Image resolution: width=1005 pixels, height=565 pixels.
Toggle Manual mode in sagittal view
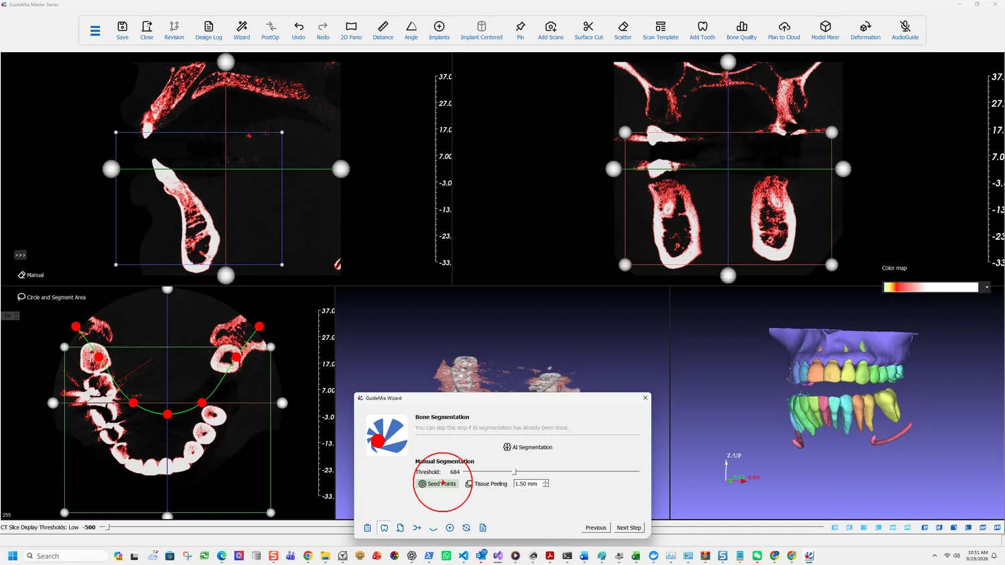point(31,275)
